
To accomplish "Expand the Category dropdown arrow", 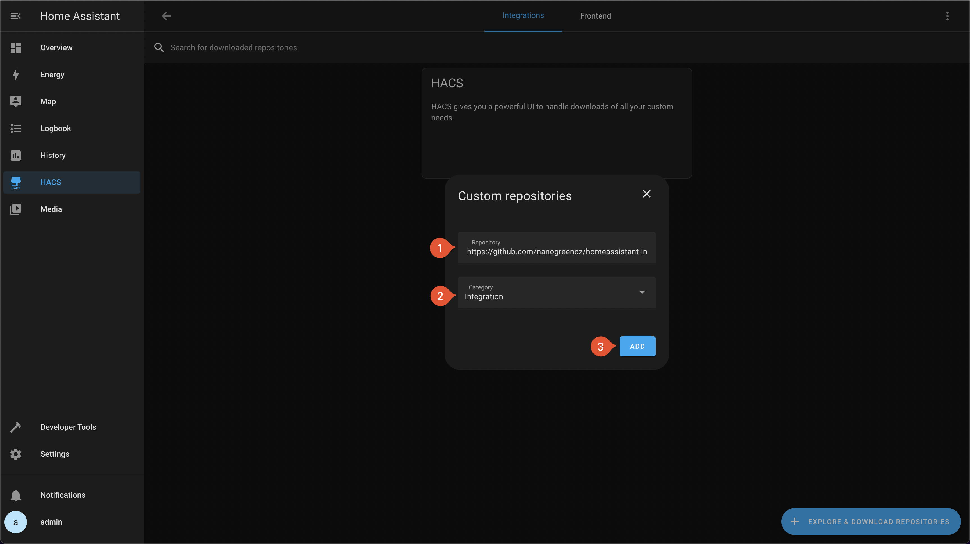I will 642,292.
